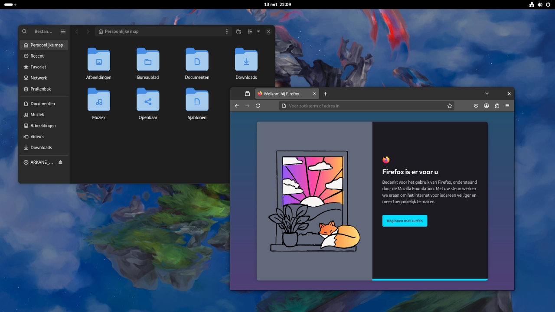The image size is (555, 312).
Task: Open the Firefox account profile icon
Action: coord(486,106)
